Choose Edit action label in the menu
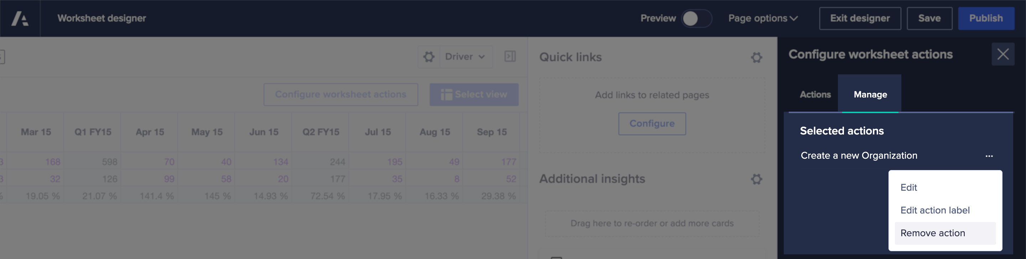 coord(935,210)
